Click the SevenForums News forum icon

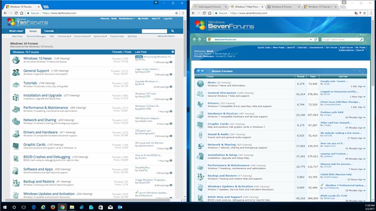[x=201, y=83]
